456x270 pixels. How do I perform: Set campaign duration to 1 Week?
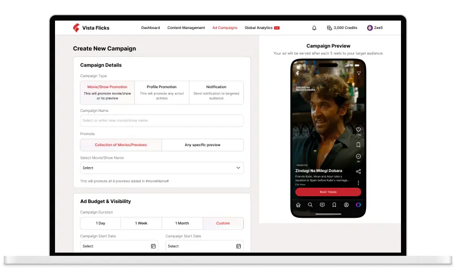coord(141,223)
